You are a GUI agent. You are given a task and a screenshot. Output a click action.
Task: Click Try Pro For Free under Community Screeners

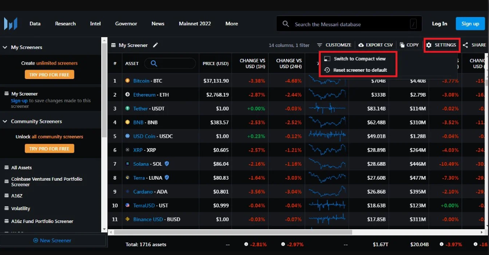49,149
